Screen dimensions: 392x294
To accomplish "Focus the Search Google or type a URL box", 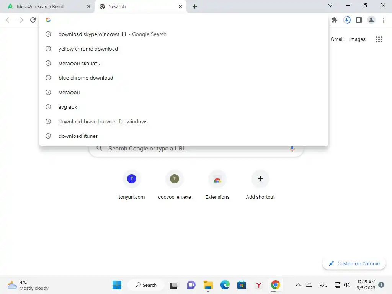I will tap(196, 149).
